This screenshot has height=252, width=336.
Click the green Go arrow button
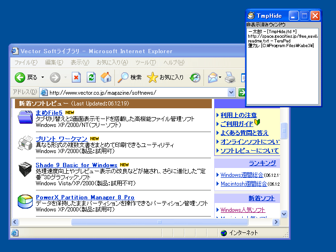pos(242,92)
